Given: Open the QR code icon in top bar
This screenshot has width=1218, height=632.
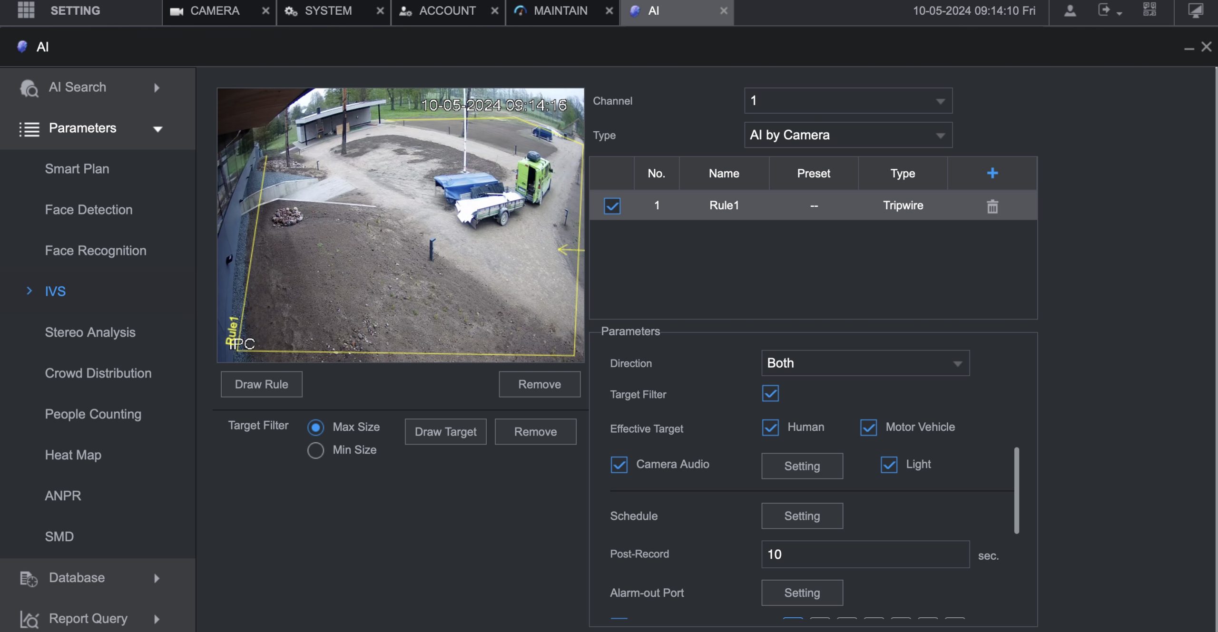Looking at the screenshot, I should pos(1149,10).
